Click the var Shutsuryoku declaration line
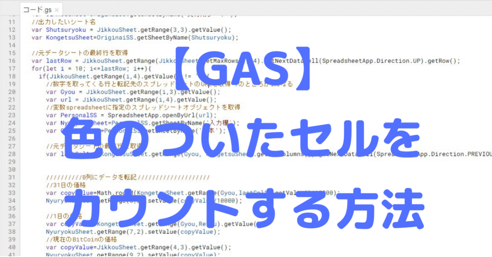The image size is (492, 257). [x=131, y=30]
